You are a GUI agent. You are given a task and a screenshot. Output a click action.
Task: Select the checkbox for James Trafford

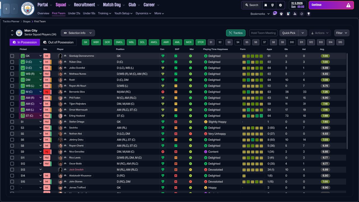[12, 188]
